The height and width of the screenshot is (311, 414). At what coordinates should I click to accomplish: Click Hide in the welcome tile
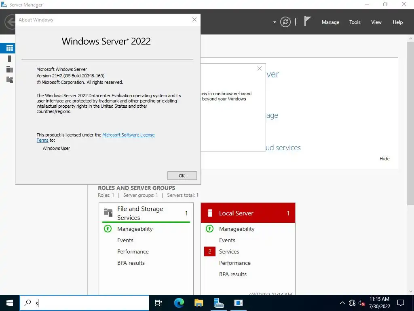[x=384, y=159]
